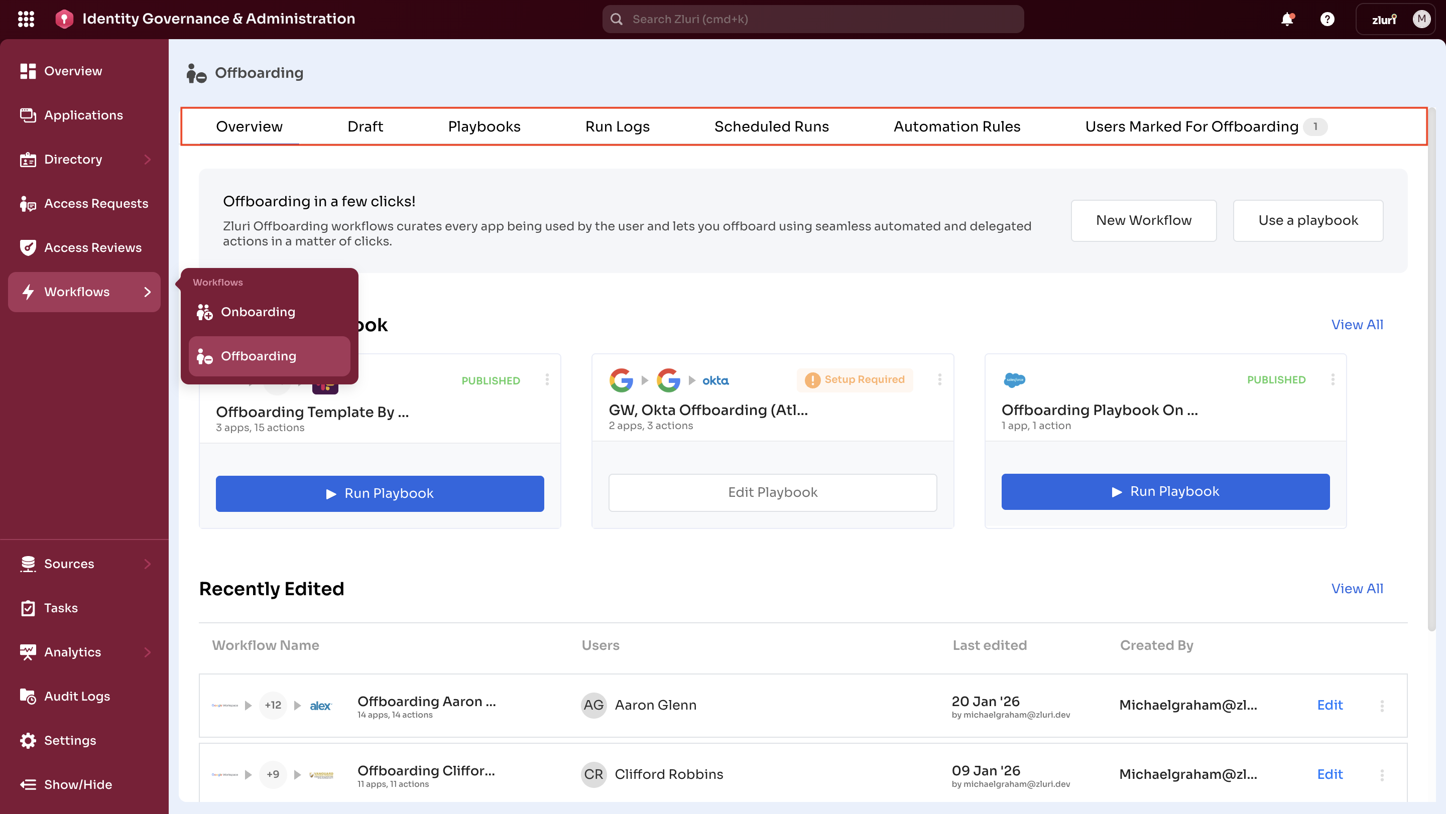This screenshot has height=814, width=1446.
Task: Expand the Sources submenu chevron
Action: point(148,564)
